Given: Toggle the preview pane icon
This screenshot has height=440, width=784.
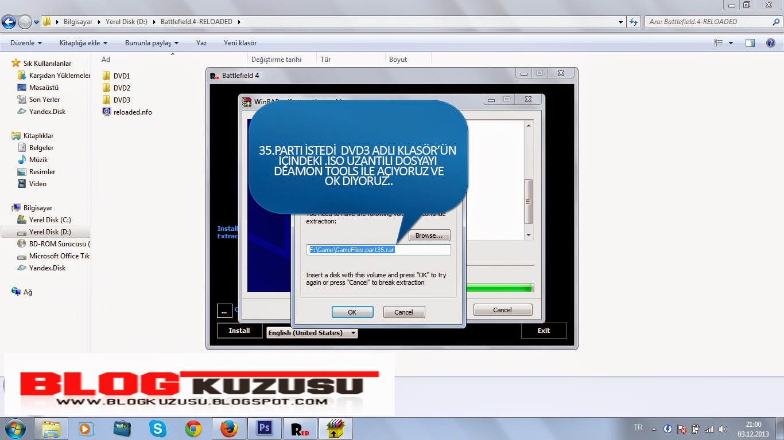Looking at the screenshot, I should click(750, 43).
